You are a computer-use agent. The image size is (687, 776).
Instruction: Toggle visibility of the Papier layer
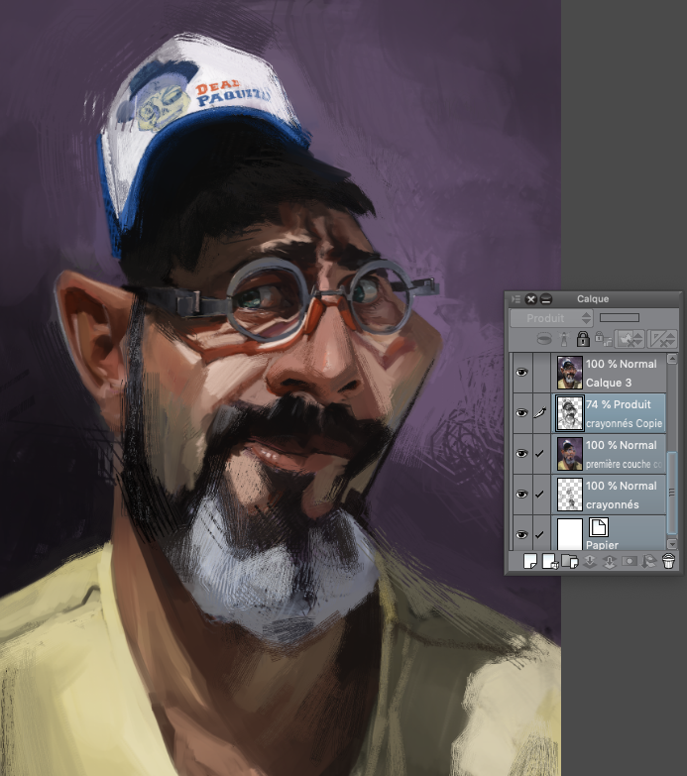click(522, 535)
